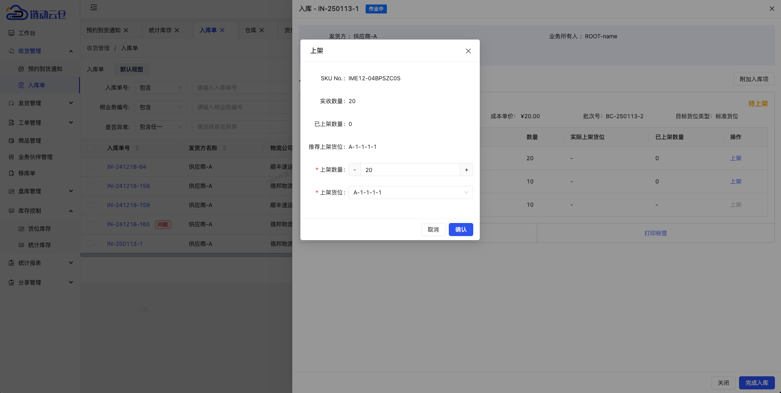Close the 预约到货通知 tab with its X
Image resolution: width=781 pixels, height=393 pixels.
point(126,30)
